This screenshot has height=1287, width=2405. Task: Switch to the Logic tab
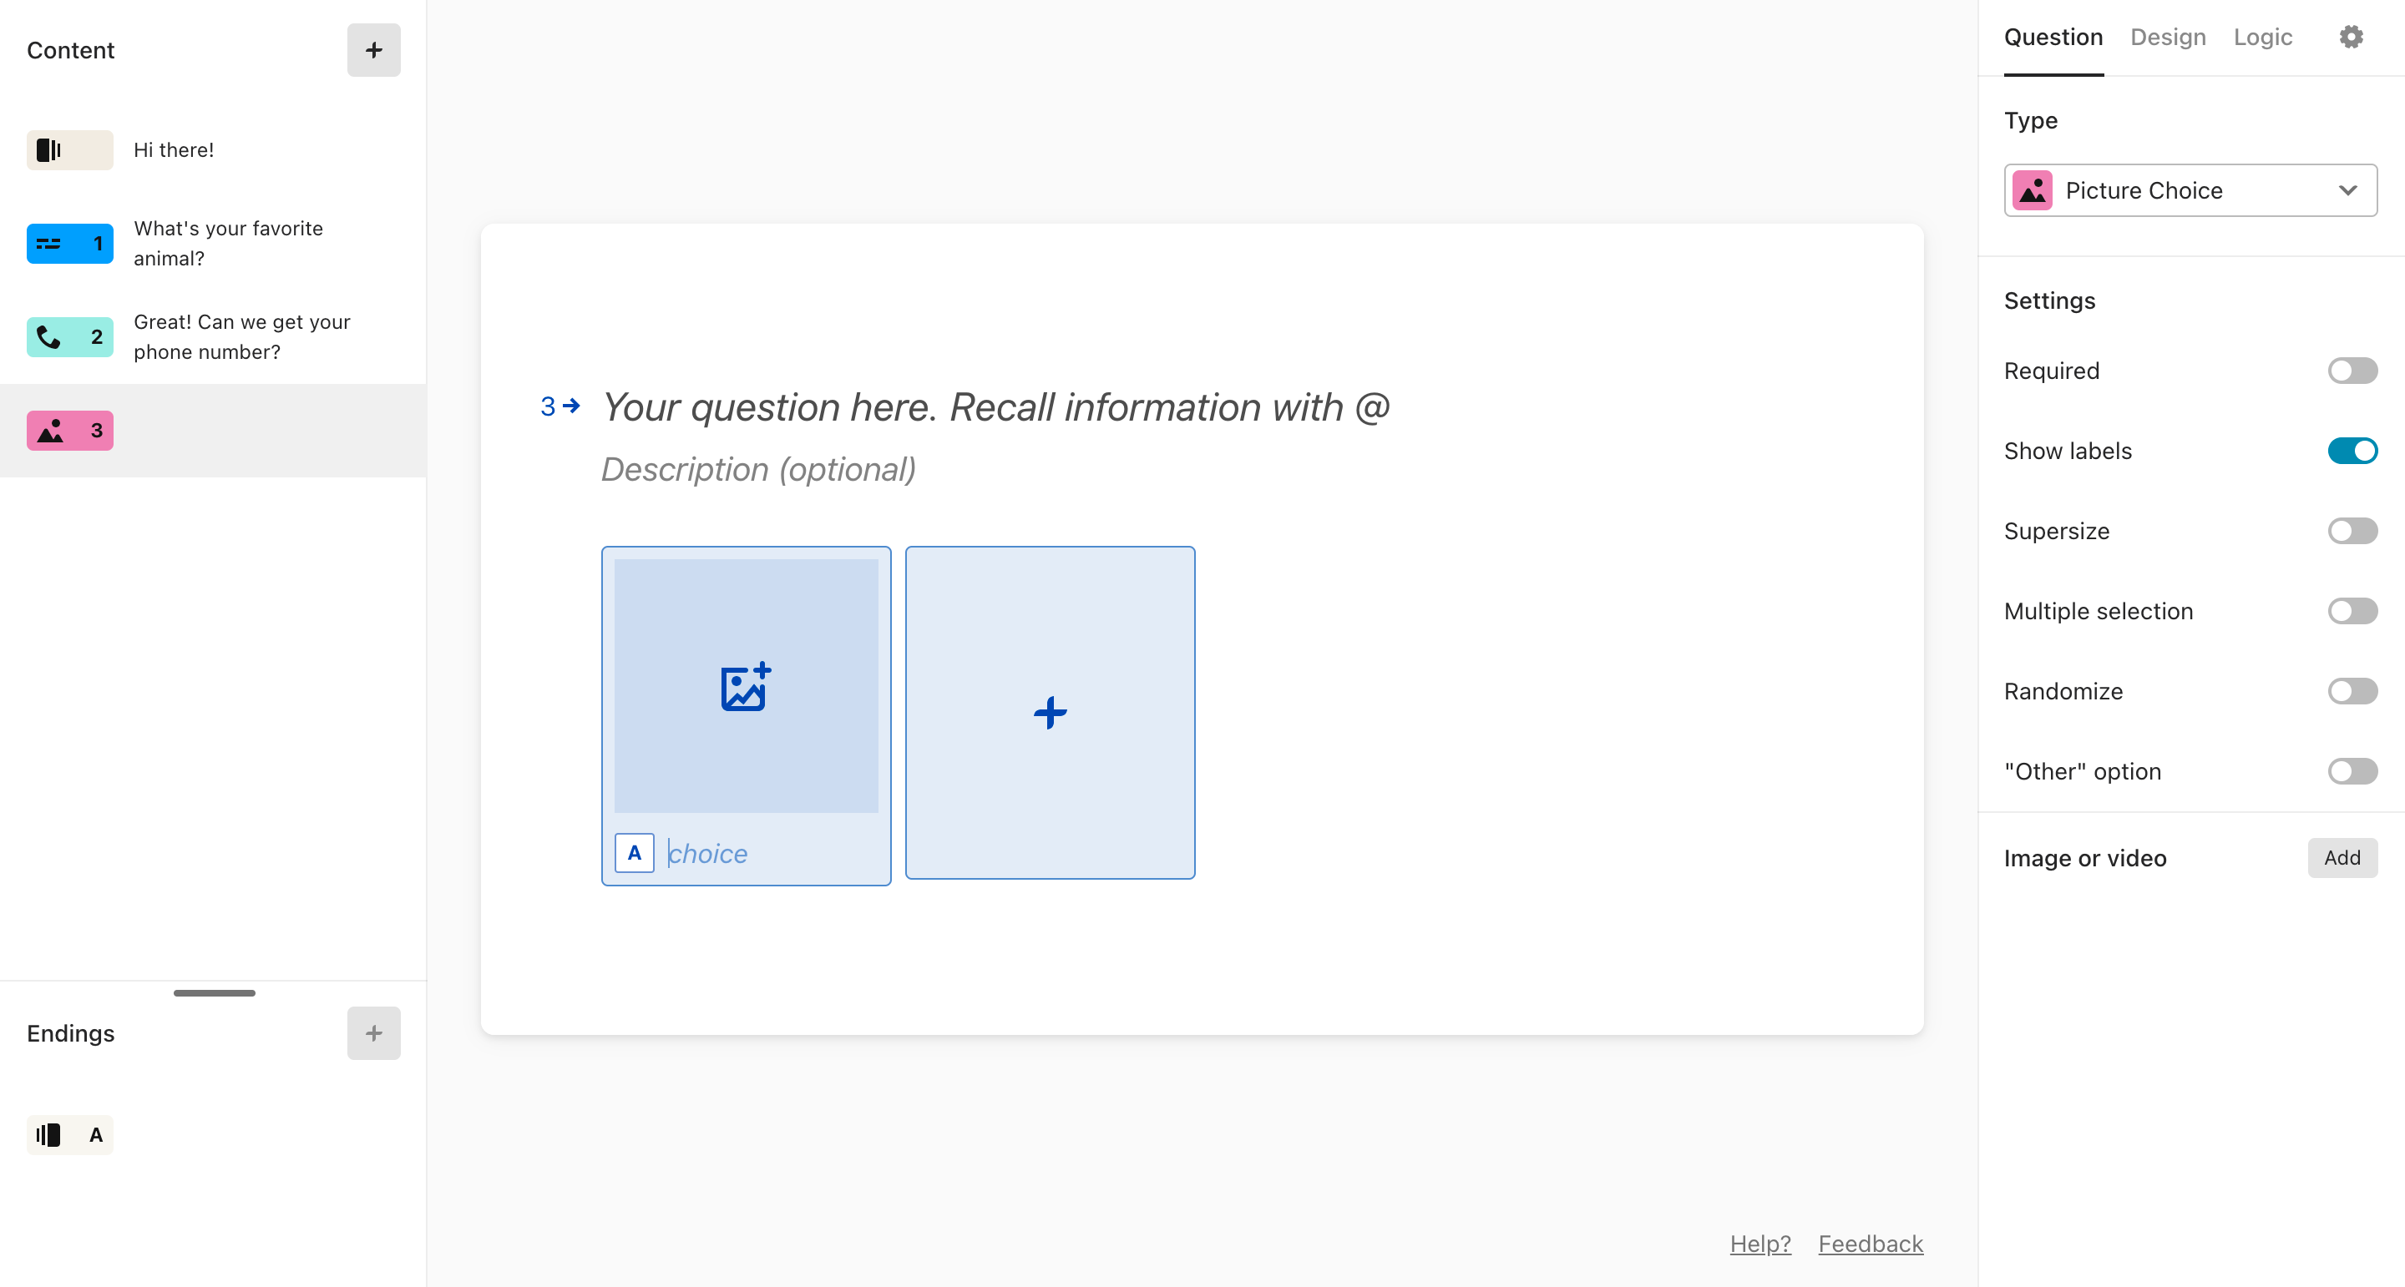tap(2262, 38)
